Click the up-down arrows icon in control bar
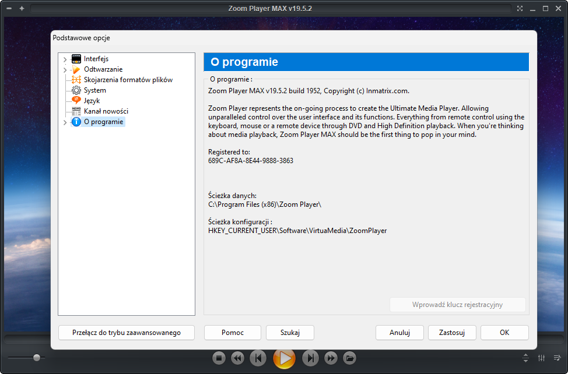The width and height of the screenshot is (568, 374). coord(525,358)
